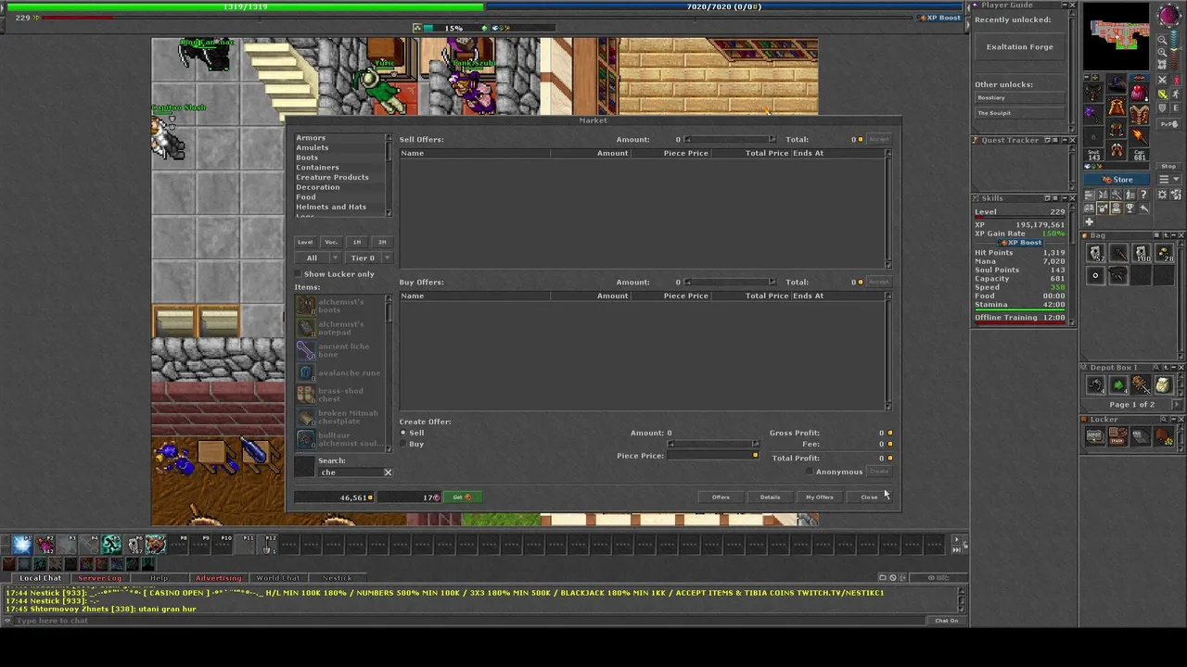1187x667 pixels.
Task: Click the Bag item with count 28
Action: click(x=1164, y=253)
